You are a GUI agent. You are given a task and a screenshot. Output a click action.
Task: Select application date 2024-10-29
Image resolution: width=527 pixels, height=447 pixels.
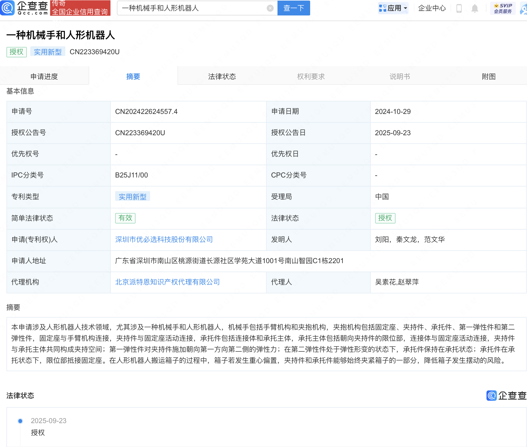[x=393, y=112]
